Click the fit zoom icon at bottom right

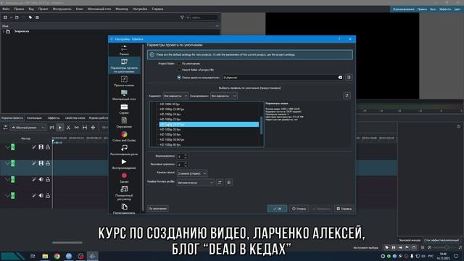[460, 247]
